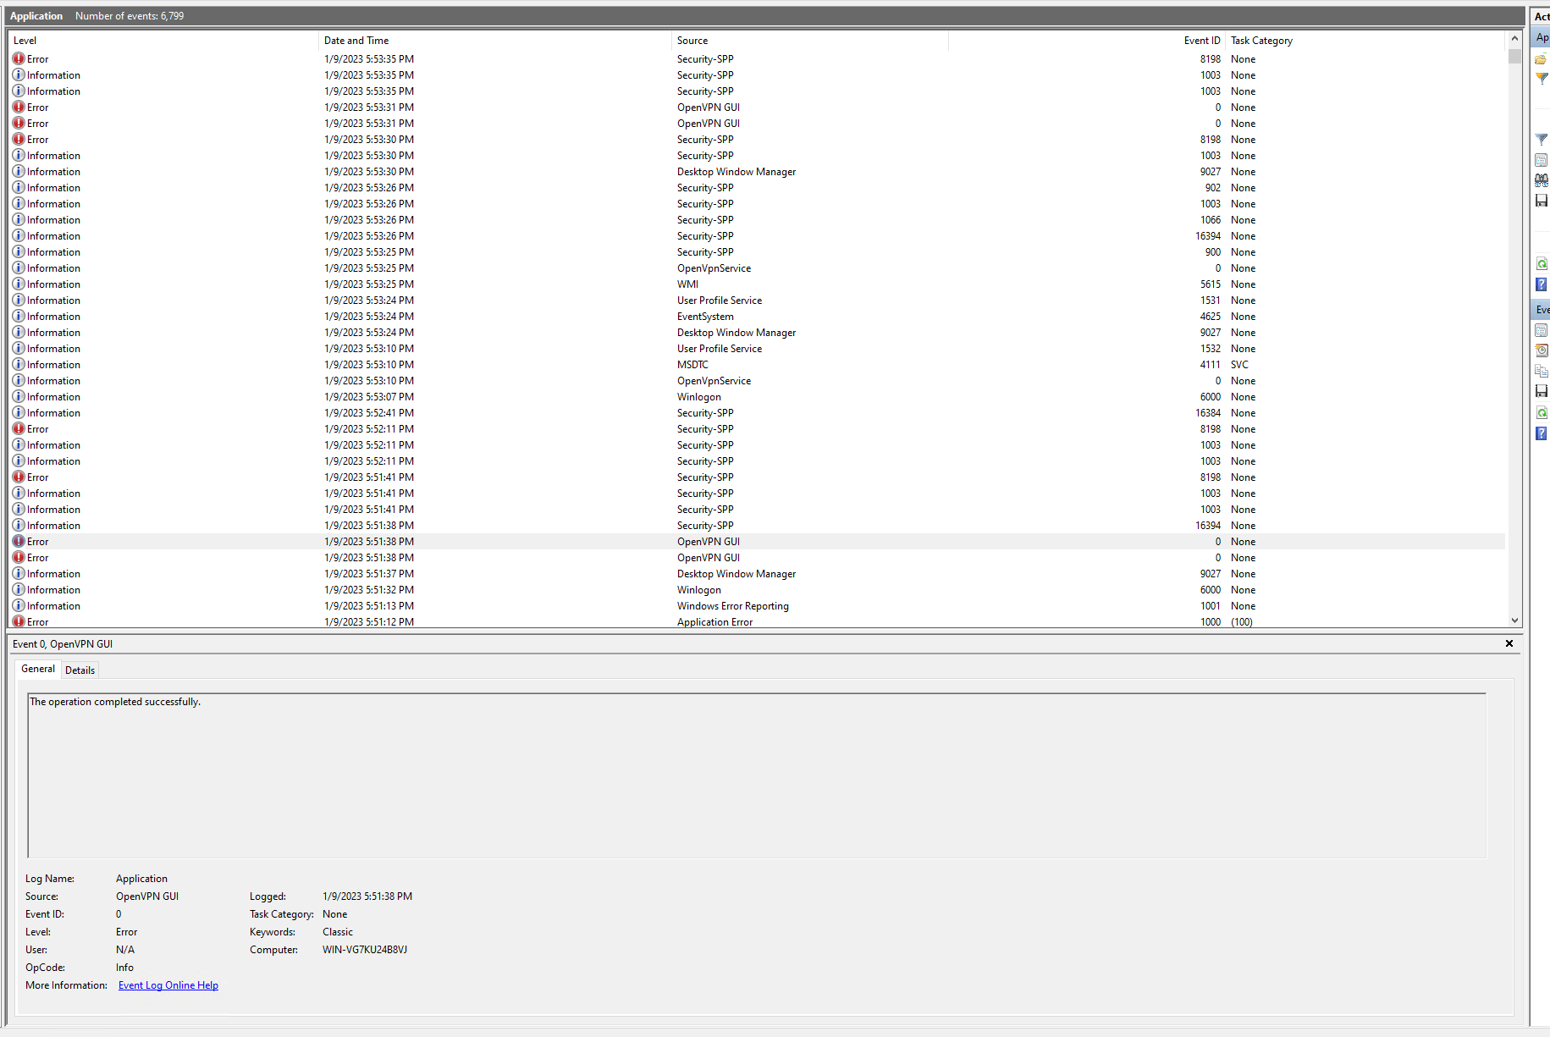Save all events in the log

pos(1541,200)
